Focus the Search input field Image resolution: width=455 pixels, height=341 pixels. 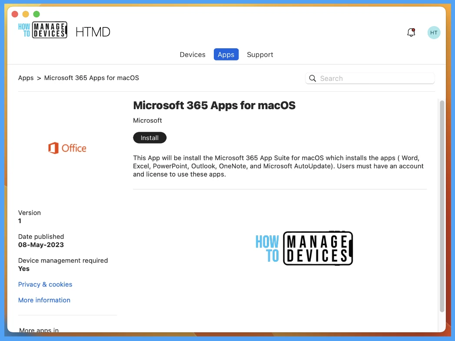(x=370, y=78)
